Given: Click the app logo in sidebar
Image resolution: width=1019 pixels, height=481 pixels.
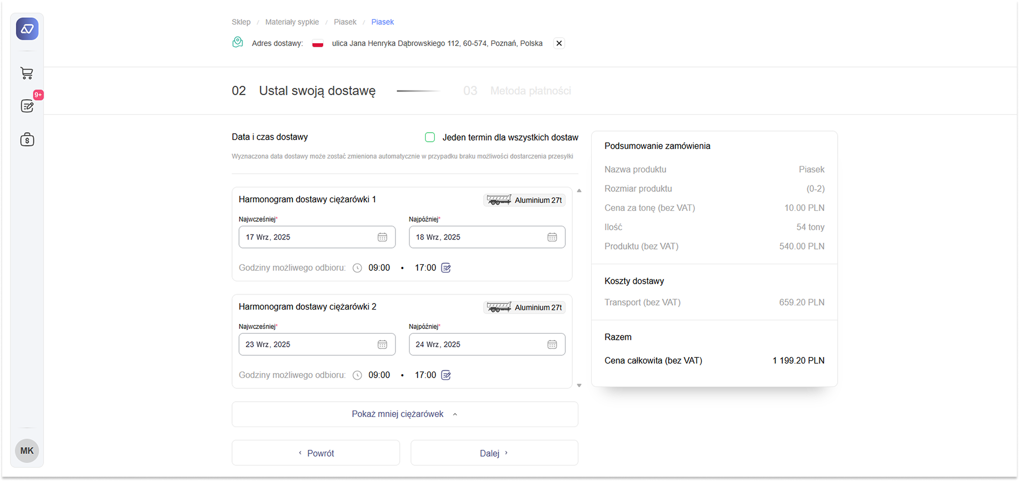Looking at the screenshot, I should coord(27,29).
